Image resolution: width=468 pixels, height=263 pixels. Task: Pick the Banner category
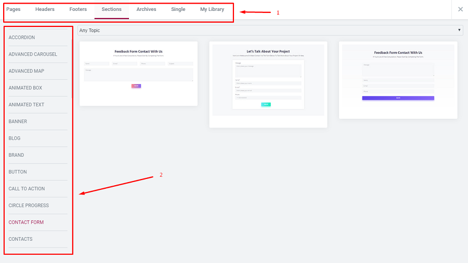tap(18, 121)
